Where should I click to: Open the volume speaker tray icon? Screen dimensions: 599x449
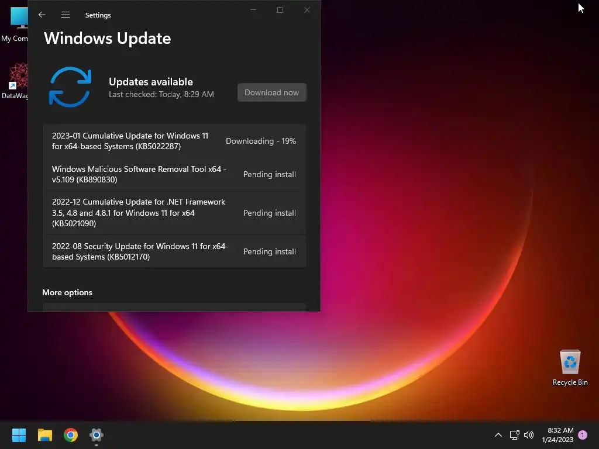tap(529, 435)
